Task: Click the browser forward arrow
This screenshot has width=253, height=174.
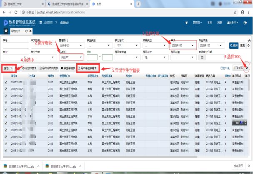Action: 10,12
